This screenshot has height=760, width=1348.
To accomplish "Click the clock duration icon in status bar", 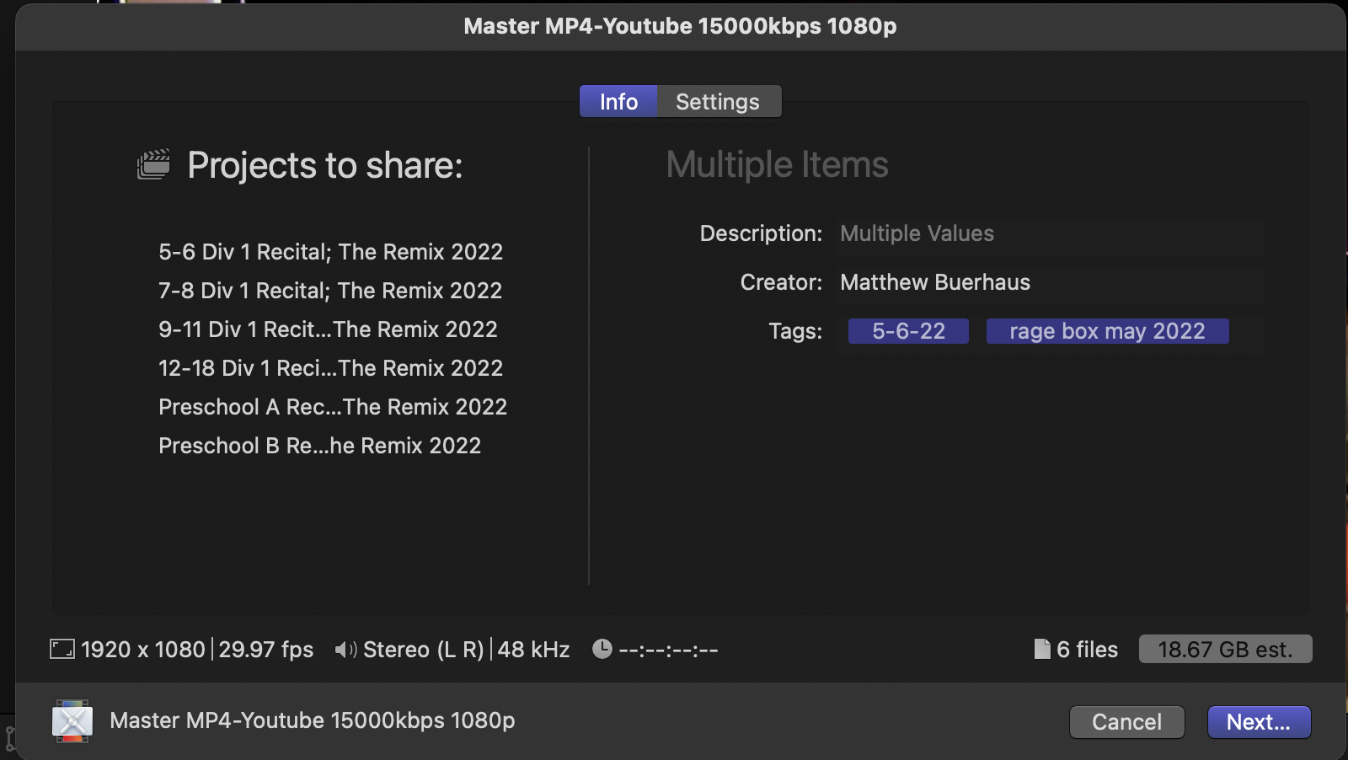I will click(x=602, y=649).
